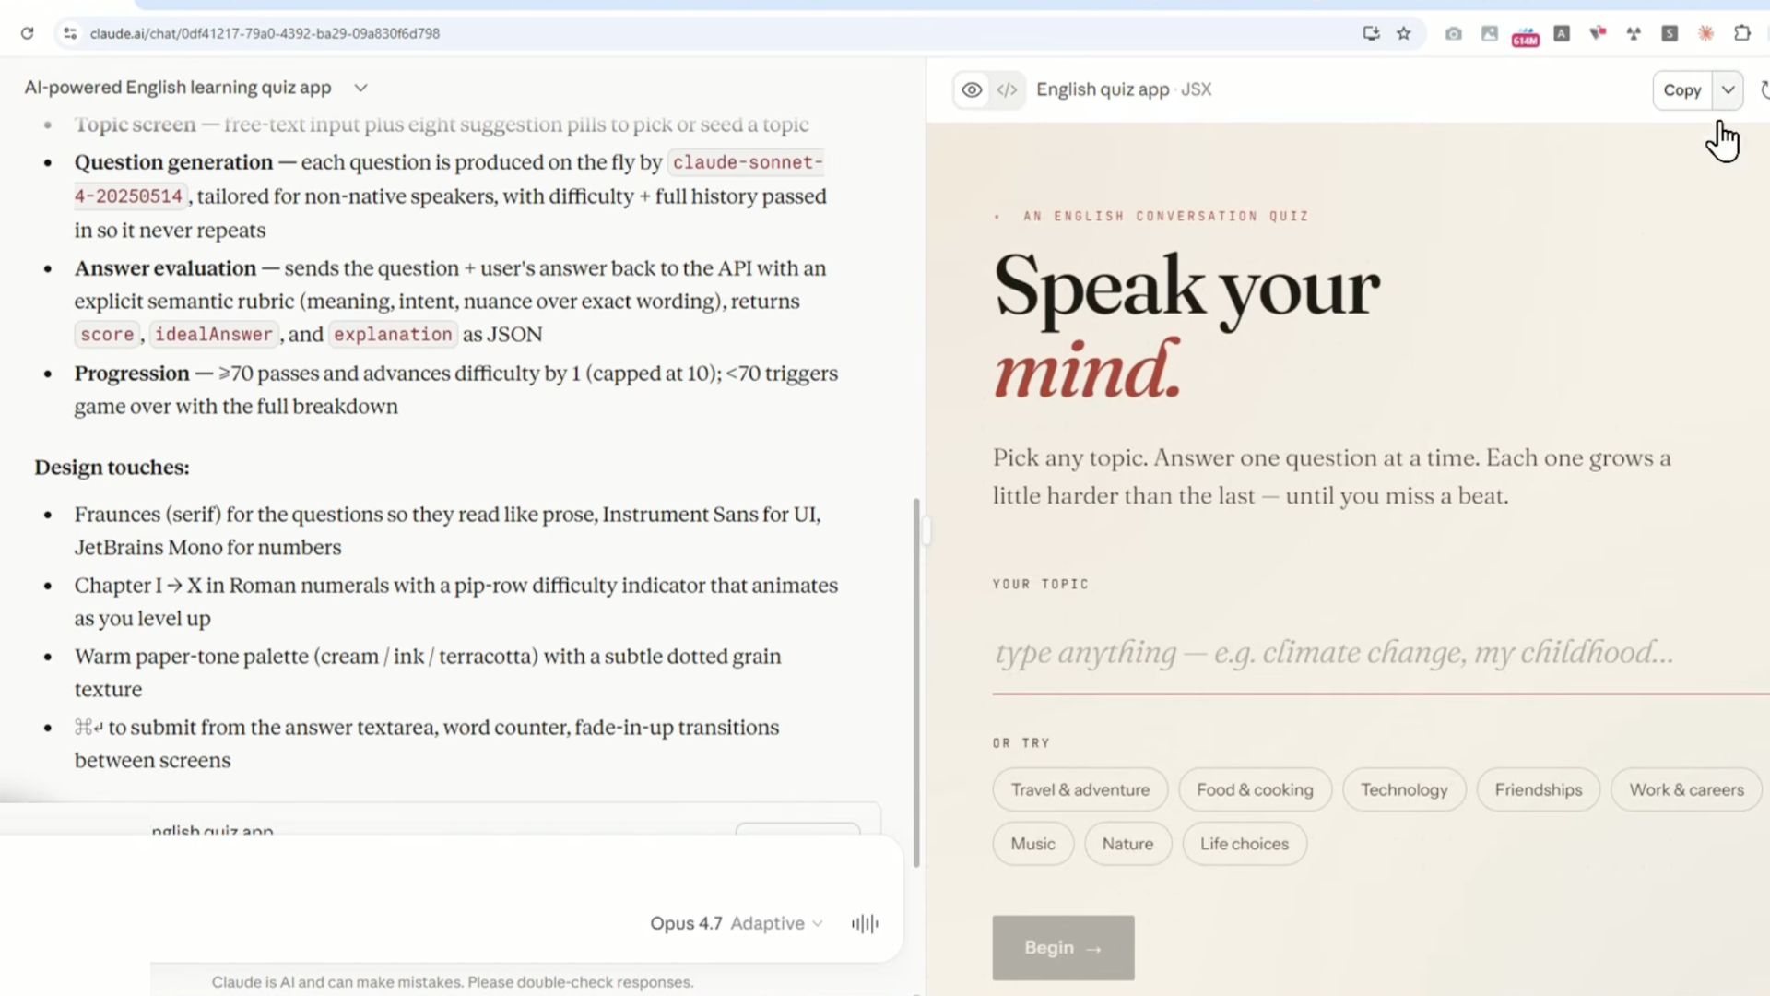Choose the Food & cooking suggestion
This screenshot has width=1770, height=996.
[x=1254, y=789]
